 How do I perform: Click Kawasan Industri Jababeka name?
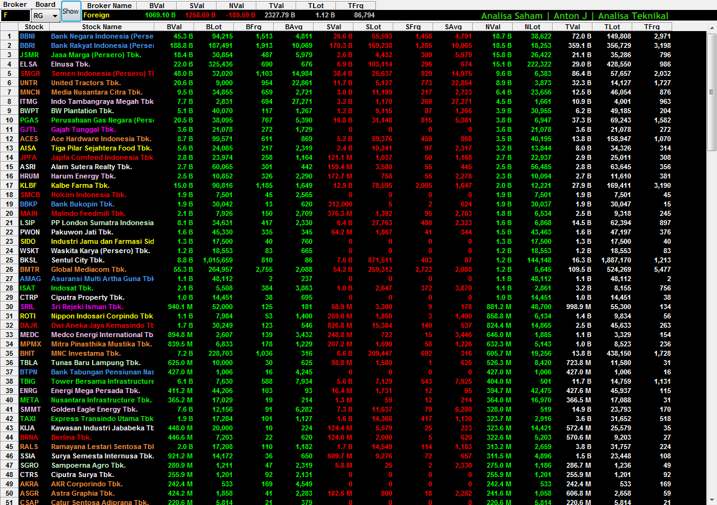[103, 428]
